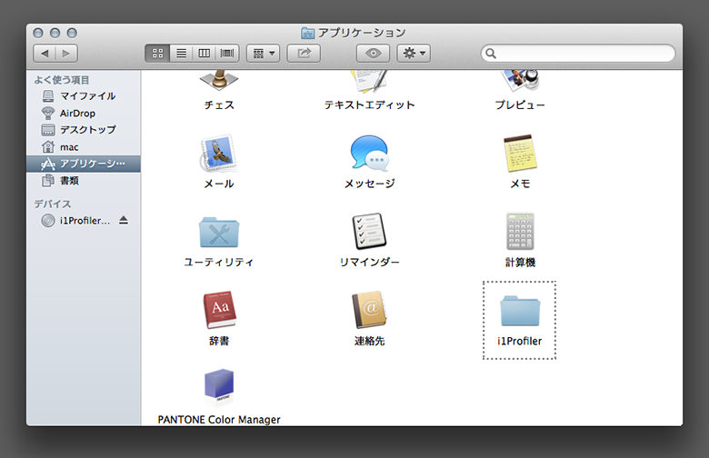The height and width of the screenshot is (458, 709).
Task: Switch to column view mode
Action: [x=205, y=54]
